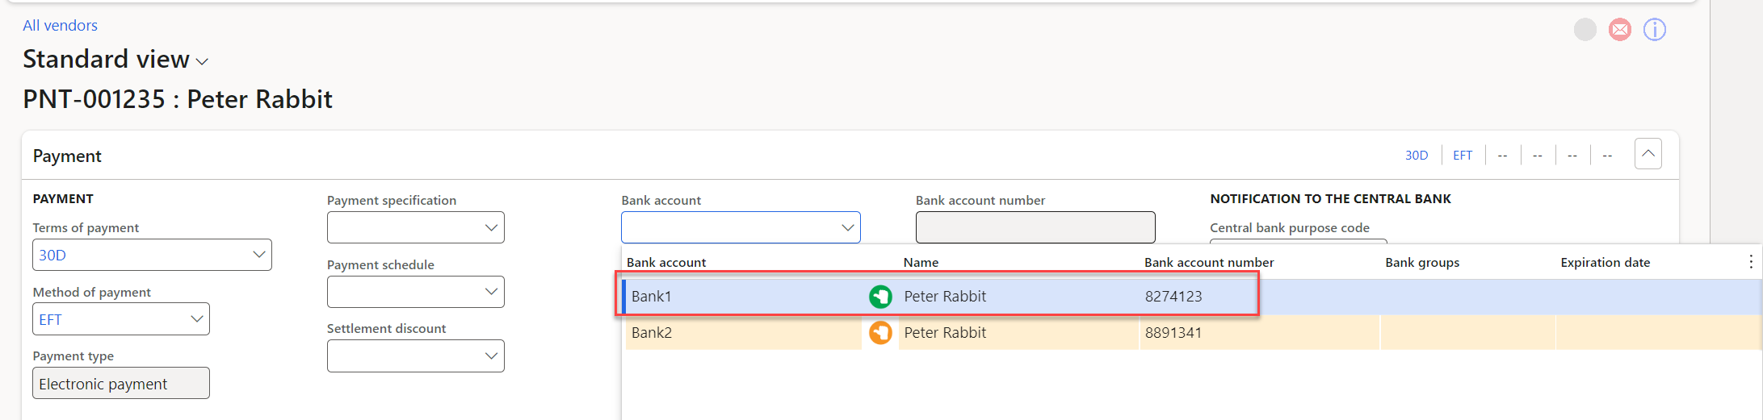Select the Bank2 account row
The height and width of the screenshot is (420, 1763).
click(x=1192, y=332)
